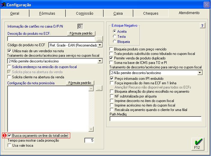Toggle Utiliza mais de um vendedor na nota
This screenshot has height=156, width=211.
click(35, 51)
